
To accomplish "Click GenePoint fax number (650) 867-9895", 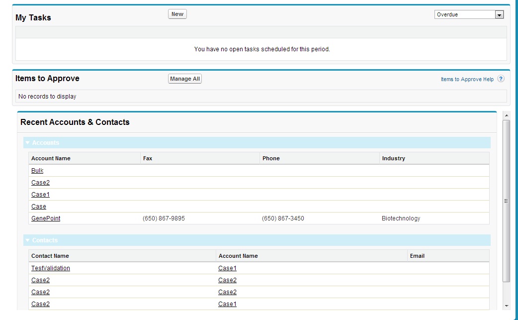I will tap(164, 218).
